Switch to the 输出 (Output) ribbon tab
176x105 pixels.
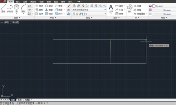pos(56,2)
